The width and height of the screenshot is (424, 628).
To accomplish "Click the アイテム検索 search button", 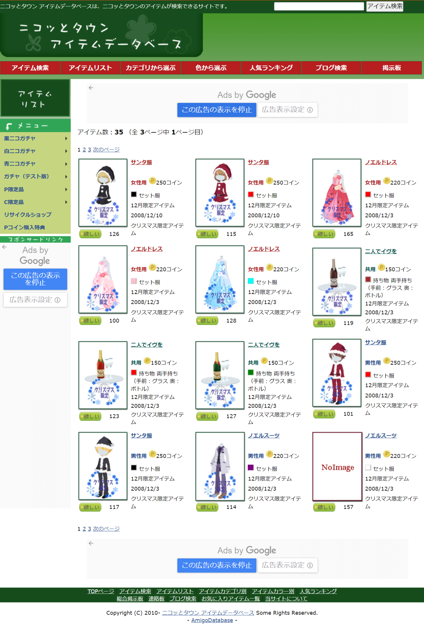I will tap(384, 6).
